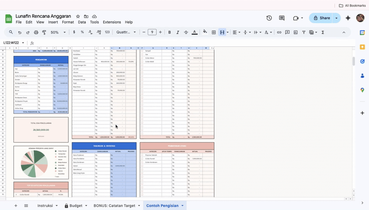Image resolution: width=369 pixels, height=210 pixels.
Task: Click the print icon
Action: pyautogui.click(x=36, y=32)
